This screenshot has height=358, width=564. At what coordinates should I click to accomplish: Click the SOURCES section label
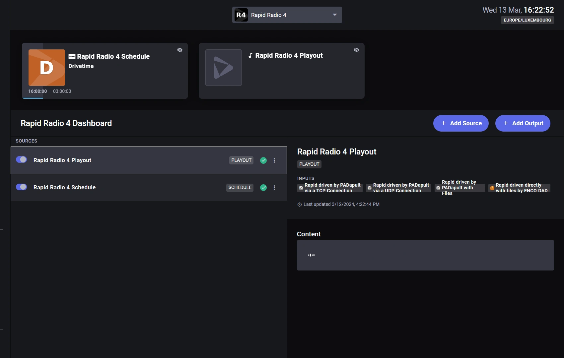[27, 141]
